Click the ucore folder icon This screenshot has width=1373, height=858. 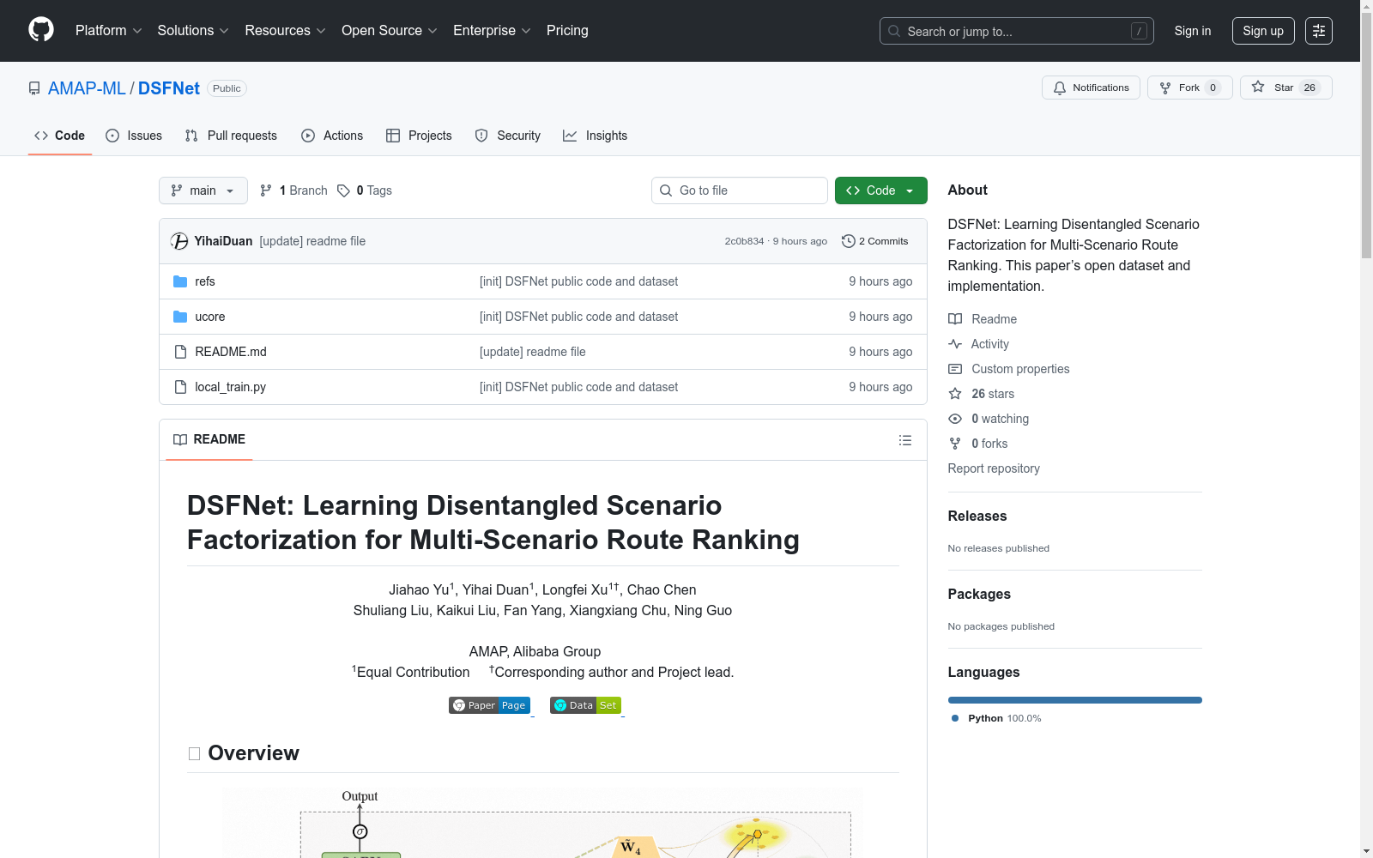[x=180, y=317]
